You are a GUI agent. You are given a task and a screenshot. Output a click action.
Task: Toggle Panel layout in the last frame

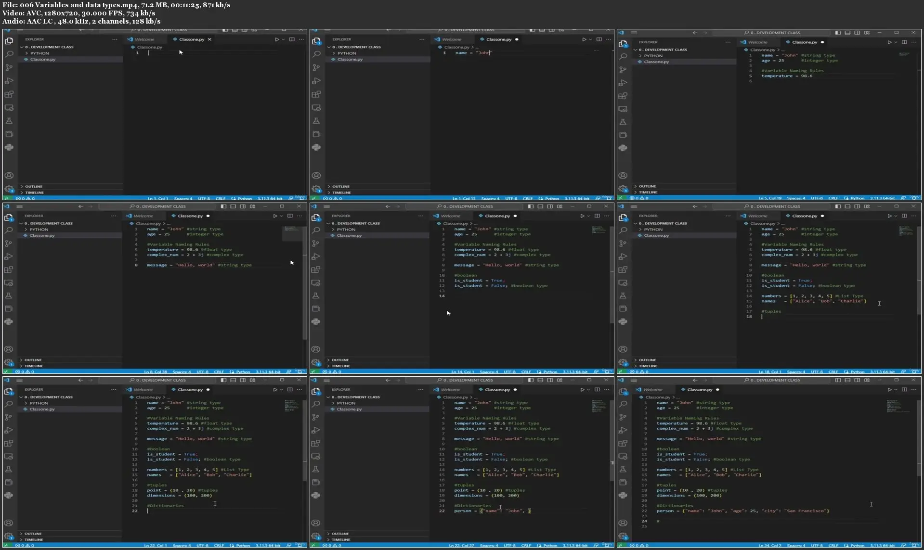click(847, 380)
